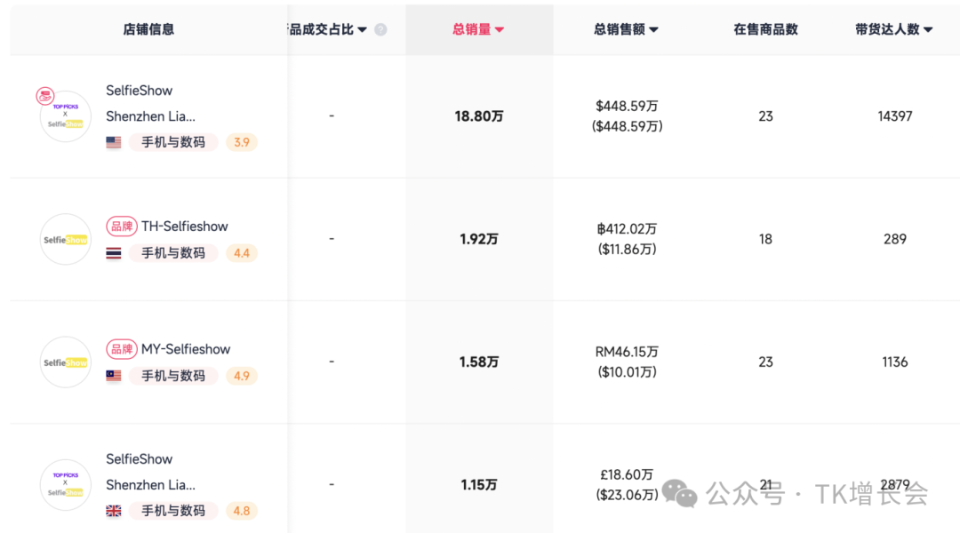Select 手机与数码 tag on MY-Selfieshow row
Screen dimensions: 960x533
click(173, 376)
